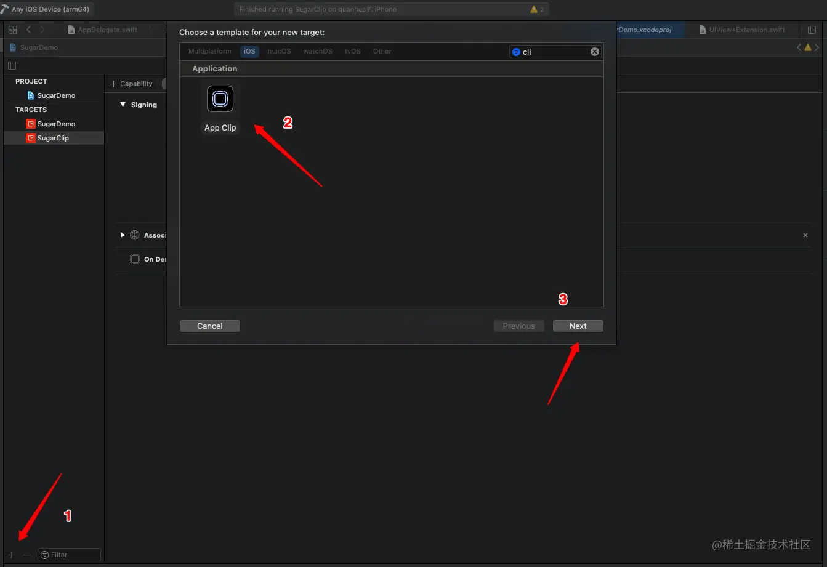Click the Previous button
Screen dimensions: 827x567
(518, 326)
